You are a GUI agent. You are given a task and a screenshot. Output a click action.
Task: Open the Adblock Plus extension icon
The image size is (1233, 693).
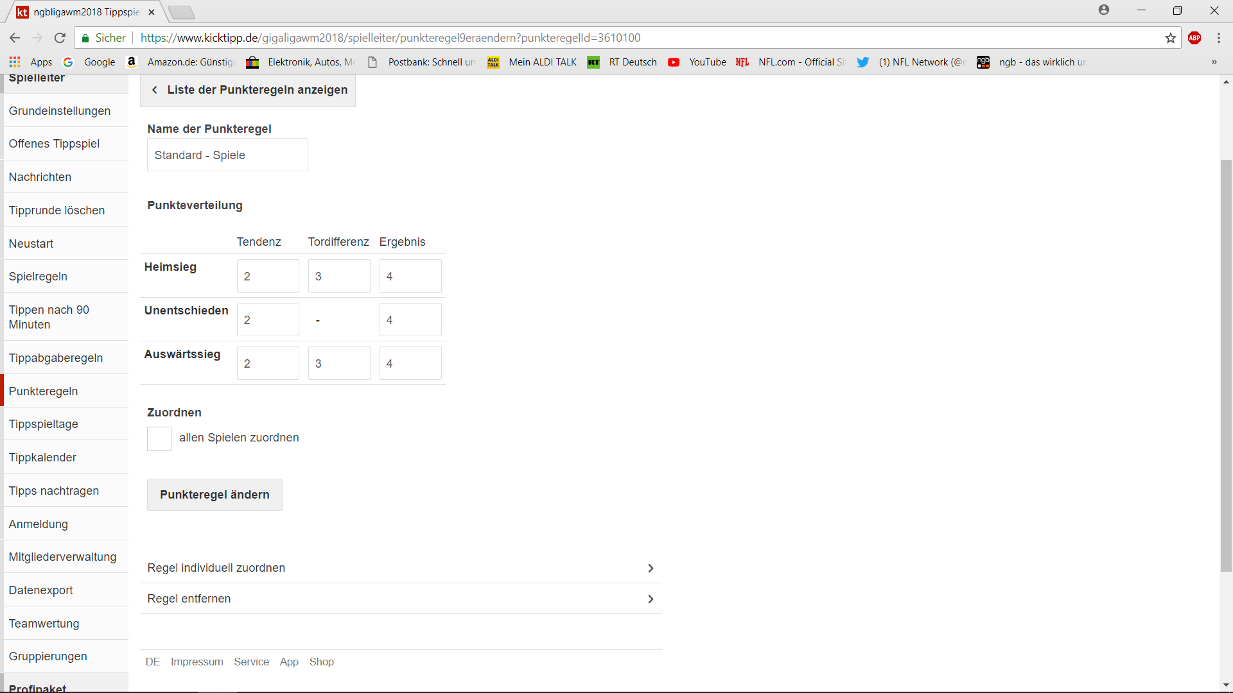coord(1194,38)
